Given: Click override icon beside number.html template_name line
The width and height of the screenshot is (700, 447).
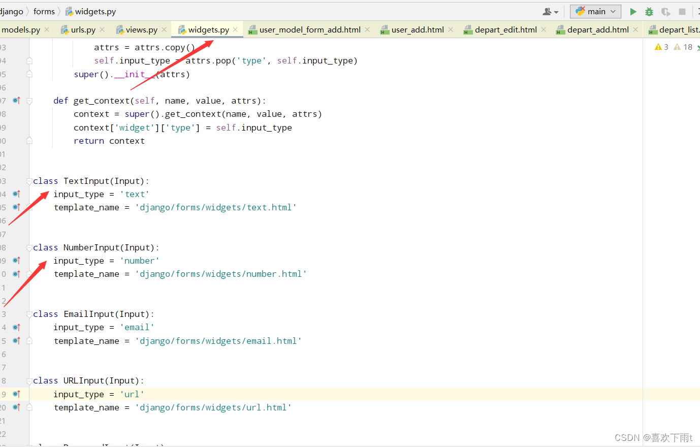Looking at the screenshot, I should pos(16,274).
